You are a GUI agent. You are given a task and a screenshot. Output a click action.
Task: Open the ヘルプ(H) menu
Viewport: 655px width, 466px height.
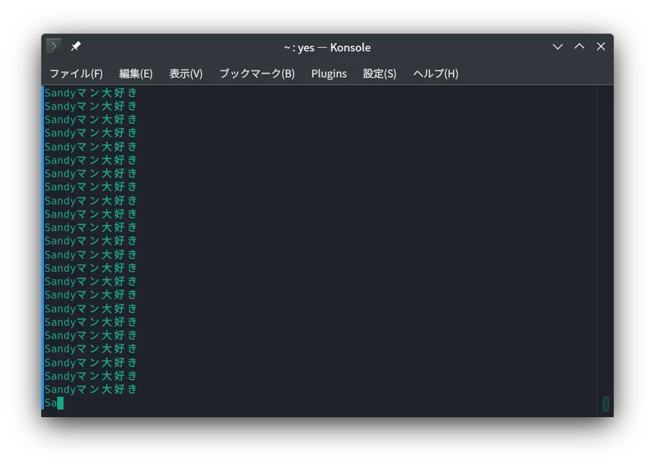[435, 74]
